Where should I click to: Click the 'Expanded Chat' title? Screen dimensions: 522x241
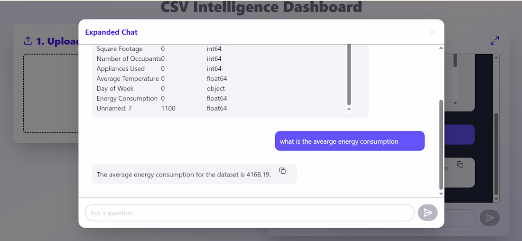(111, 32)
